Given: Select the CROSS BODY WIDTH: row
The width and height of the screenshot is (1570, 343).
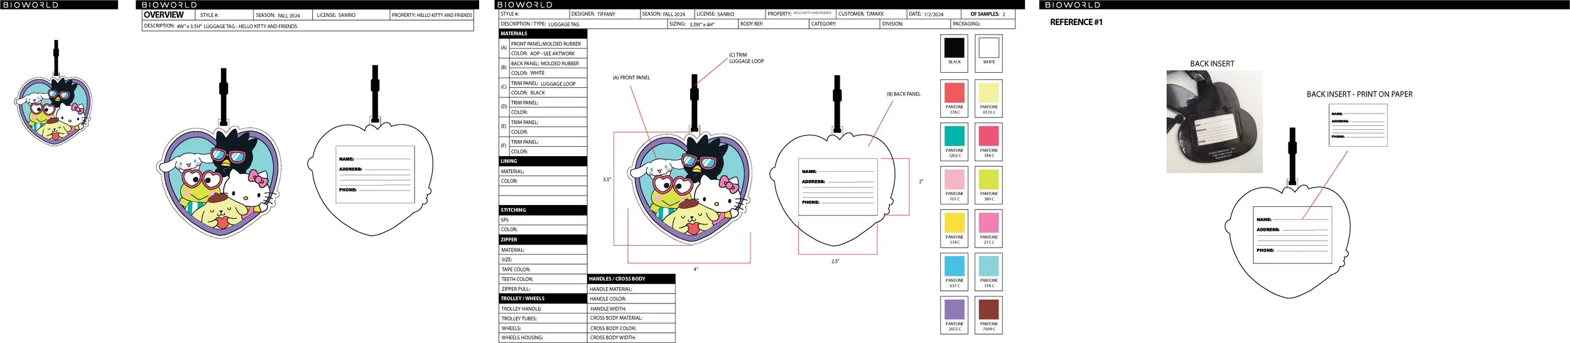Looking at the screenshot, I should (631, 337).
